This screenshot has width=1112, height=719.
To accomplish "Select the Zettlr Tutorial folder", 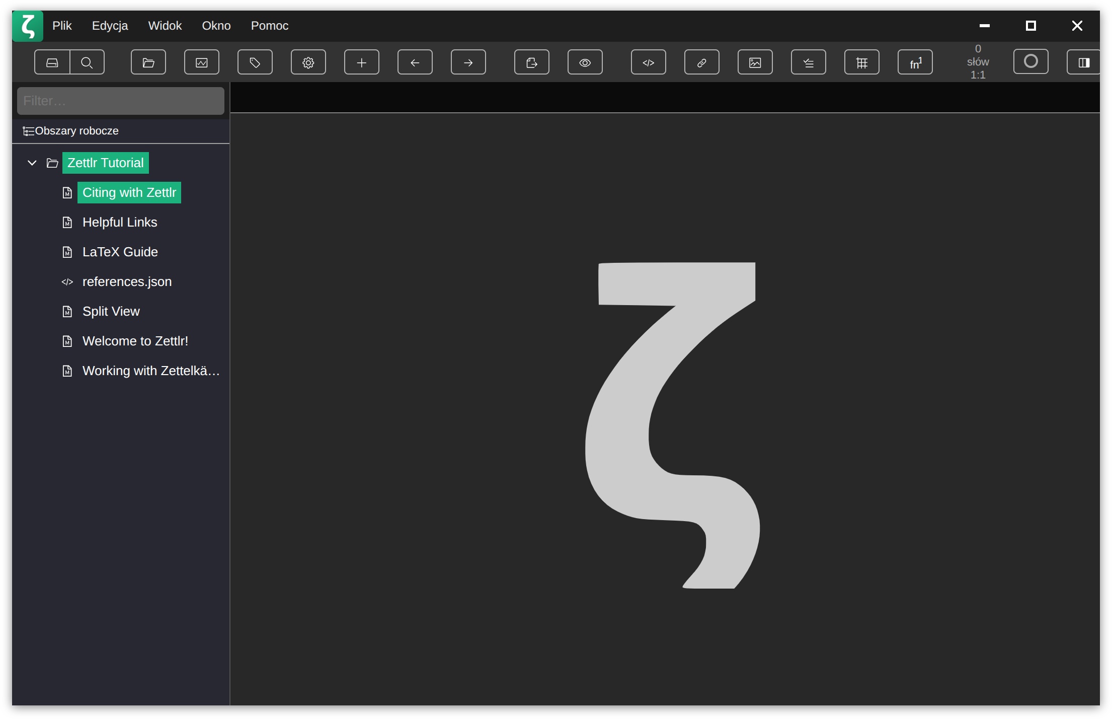I will pyautogui.click(x=106, y=163).
